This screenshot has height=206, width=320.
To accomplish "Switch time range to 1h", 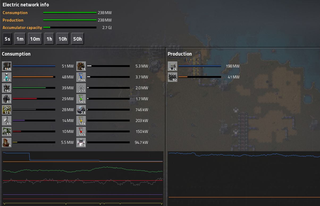I will 49,39.
